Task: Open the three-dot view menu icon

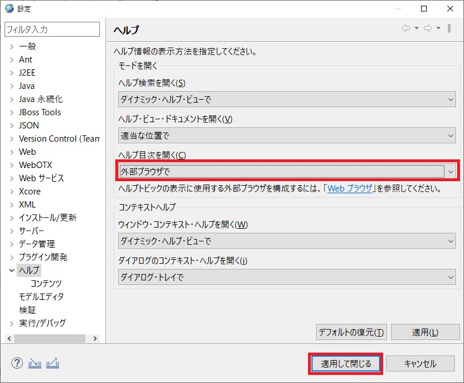Action: point(449,29)
